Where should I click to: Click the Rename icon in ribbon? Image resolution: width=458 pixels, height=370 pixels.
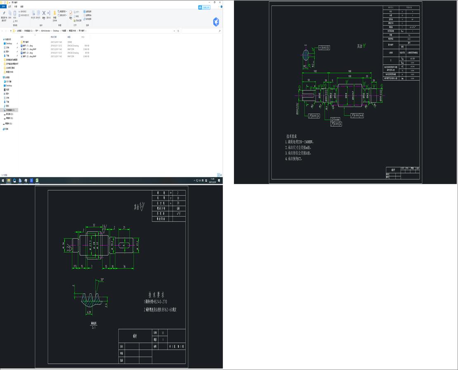click(49, 14)
